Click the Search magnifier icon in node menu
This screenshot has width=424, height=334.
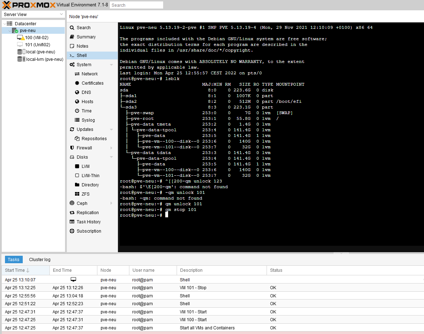pyautogui.click(x=72, y=28)
